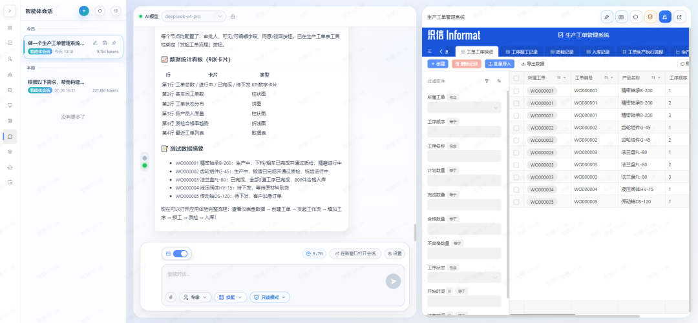Open the 技能 skills dropdown
This screenshot has width=698, height=323.
[x=230, y=297]
